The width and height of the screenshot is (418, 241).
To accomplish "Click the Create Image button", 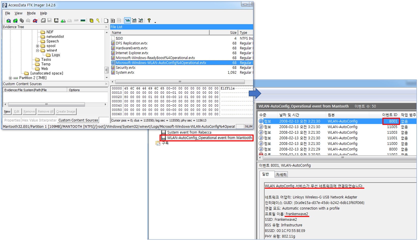I will 66,112.
